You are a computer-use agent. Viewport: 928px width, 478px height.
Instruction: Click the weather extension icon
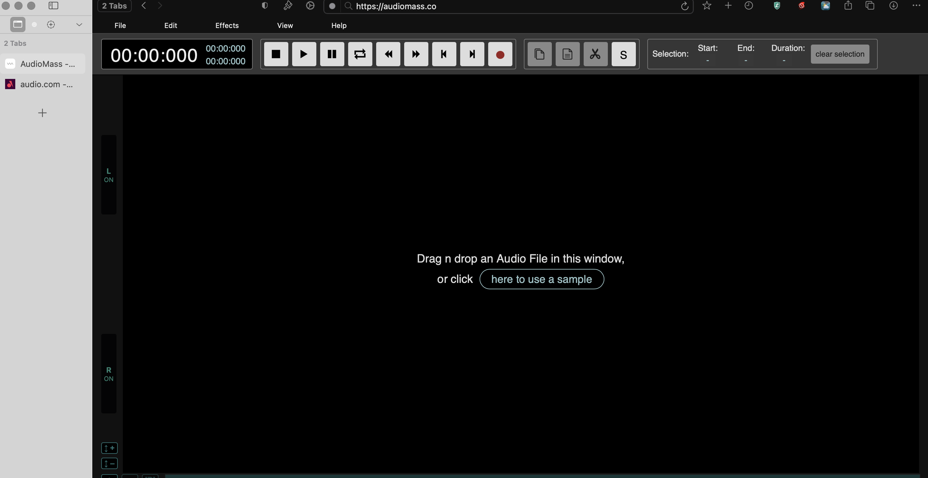click(x=825, y=5)
